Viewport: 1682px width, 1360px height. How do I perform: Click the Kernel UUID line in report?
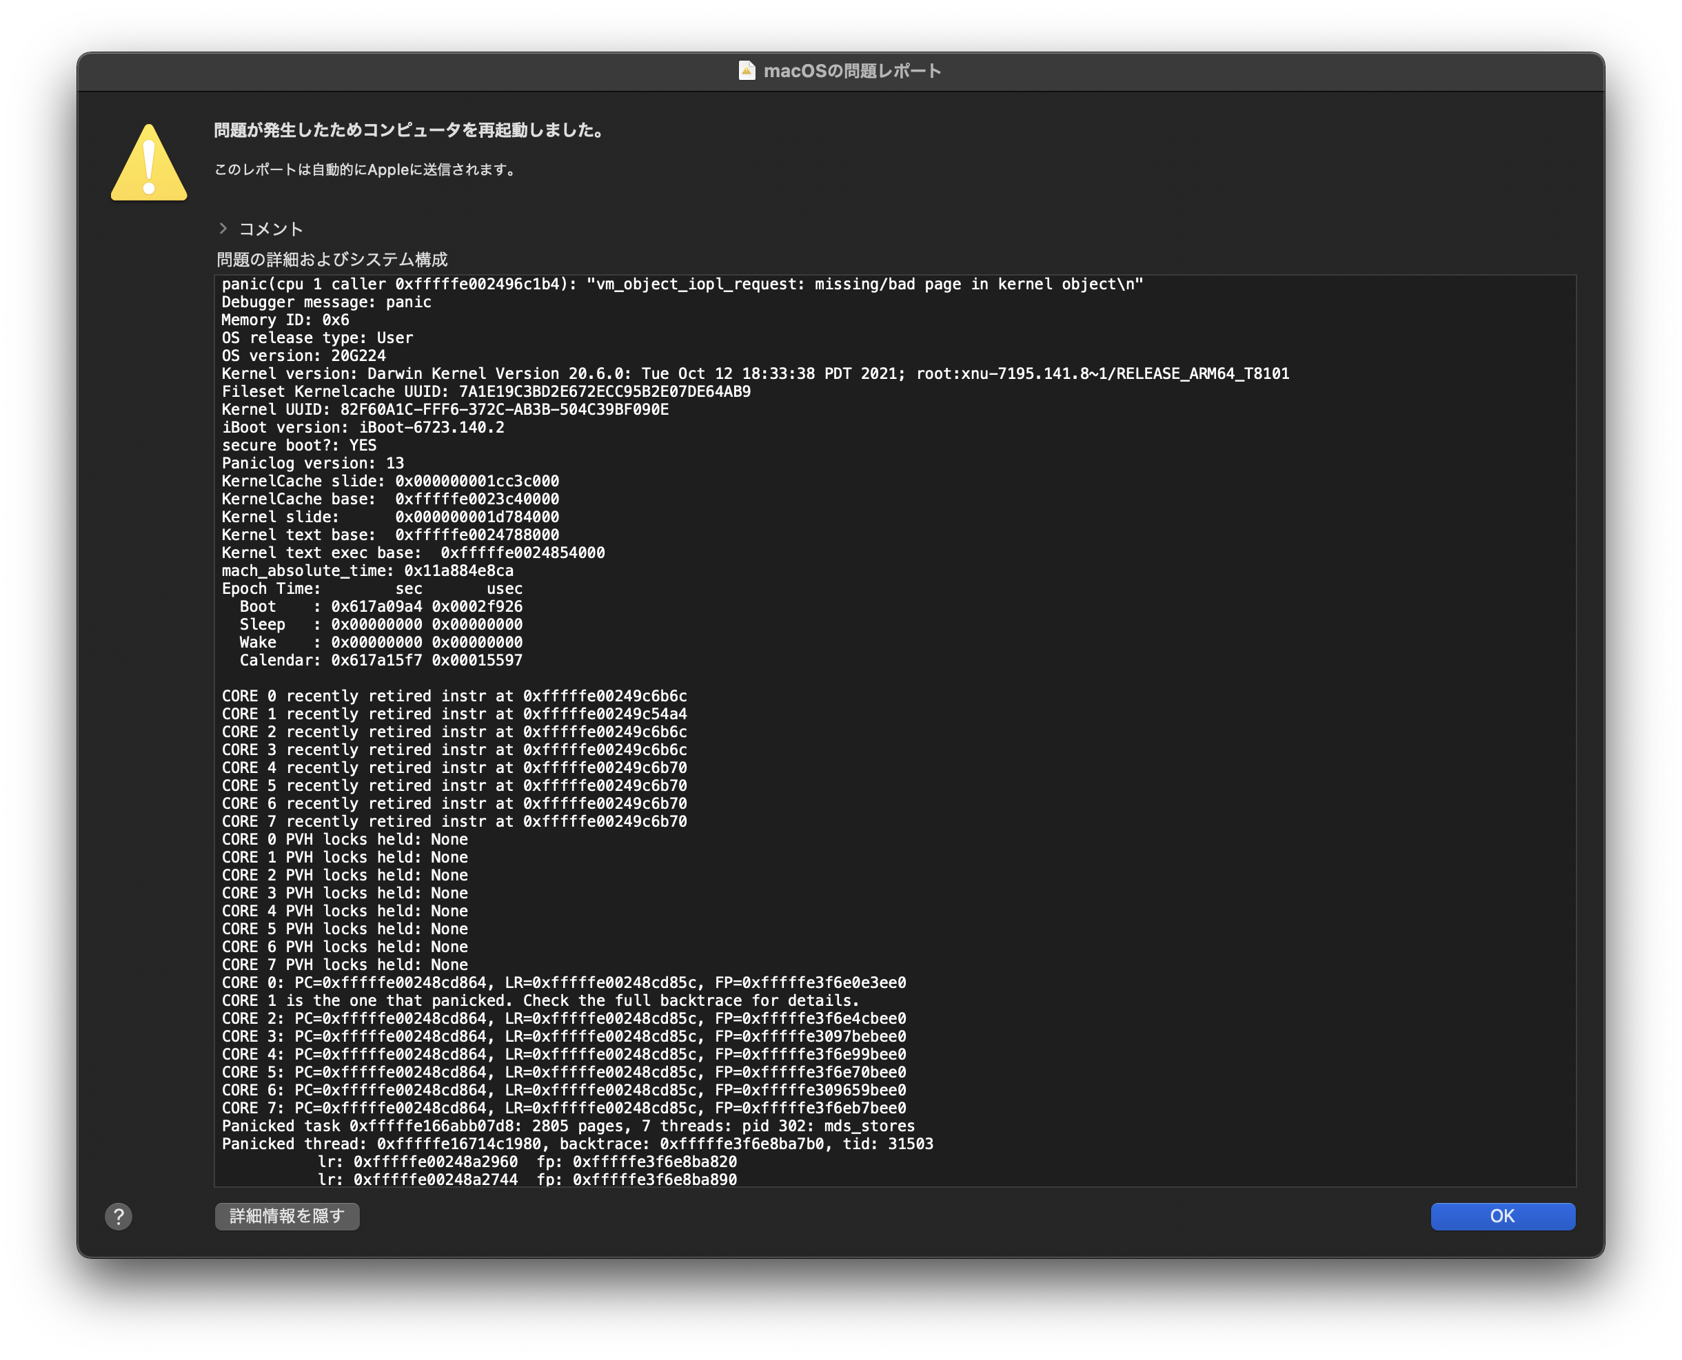[x=445, y=410]
